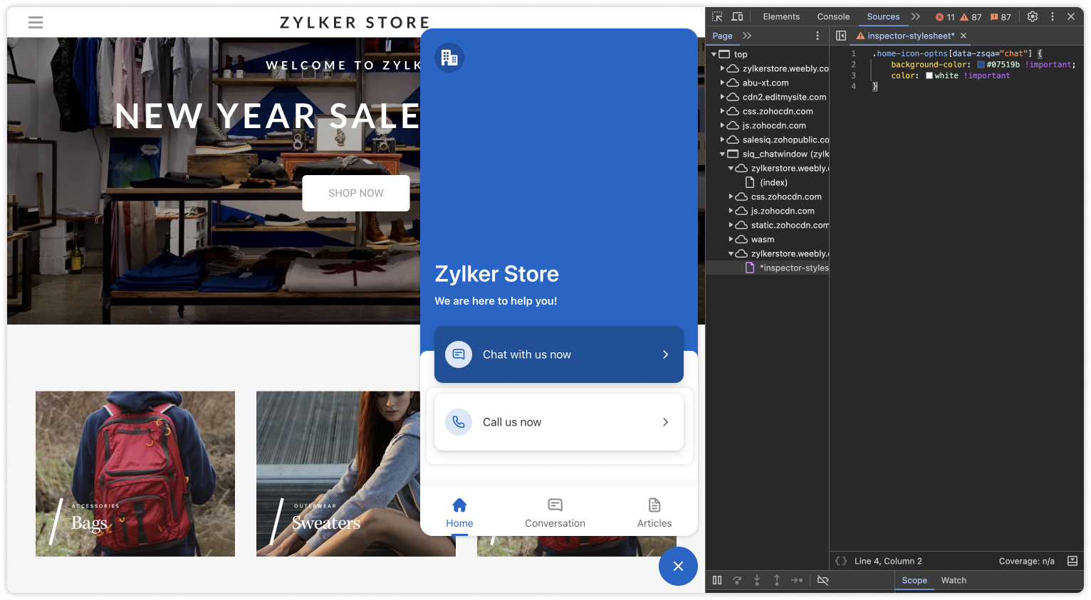Image resolution: width=1091 pixels, height=600 pixels.
Task: Toggle the navigator sidebar panel icon
Action: pos(841,36)
